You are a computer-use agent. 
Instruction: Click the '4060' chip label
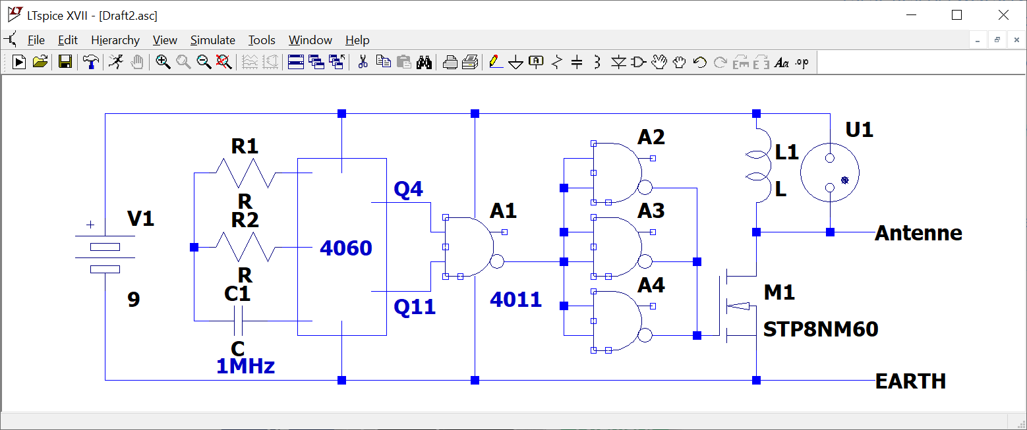(x=346, y=248)
